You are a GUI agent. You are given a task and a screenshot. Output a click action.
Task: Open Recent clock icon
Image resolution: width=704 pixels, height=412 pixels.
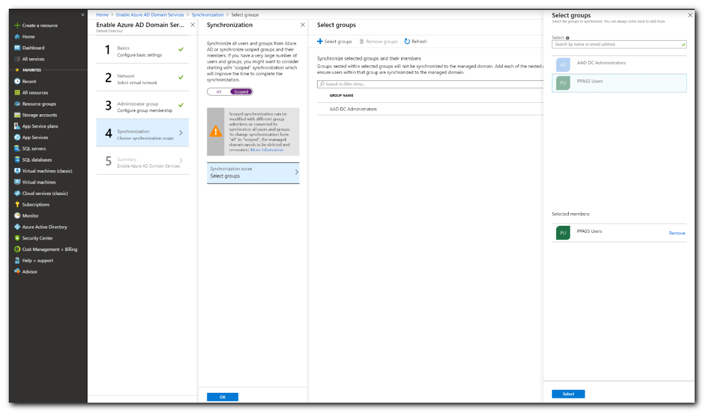[17, 81]
